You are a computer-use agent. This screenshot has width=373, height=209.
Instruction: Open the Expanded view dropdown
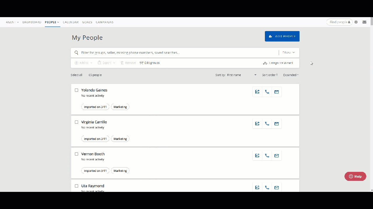[291, 75]
